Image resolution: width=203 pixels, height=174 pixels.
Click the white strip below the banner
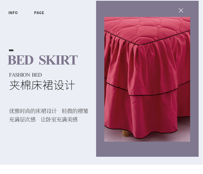(x=101, y=169)
